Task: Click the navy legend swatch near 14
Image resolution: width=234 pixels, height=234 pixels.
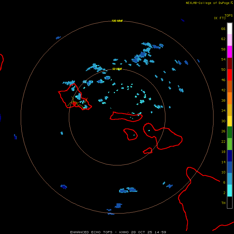Action: 230,156
